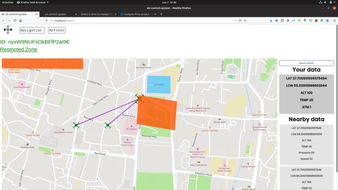338x190 pixels.
Task: Open the Firefox account avatar icon
Action: (x=288, y=21)
